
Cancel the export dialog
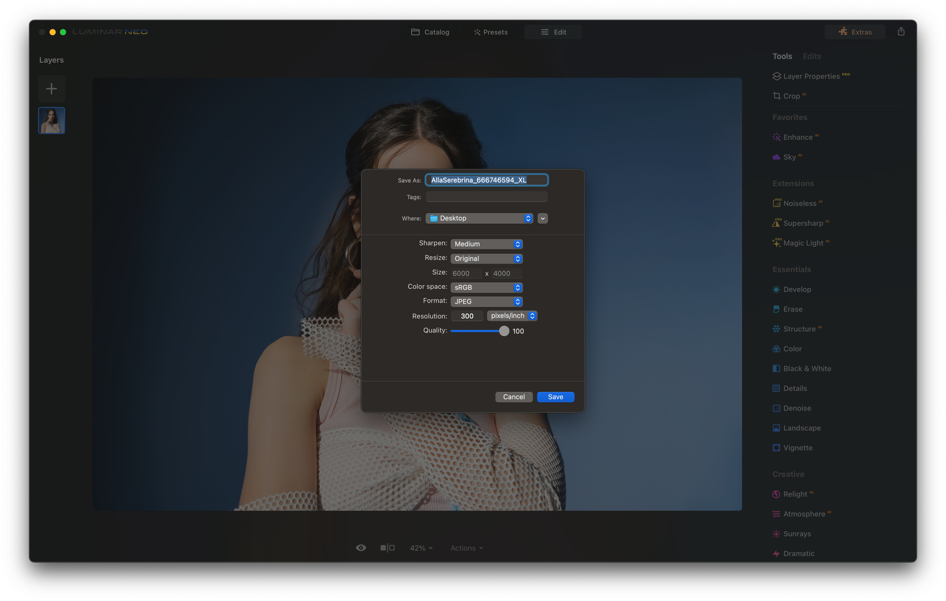[x=514, y=397]
